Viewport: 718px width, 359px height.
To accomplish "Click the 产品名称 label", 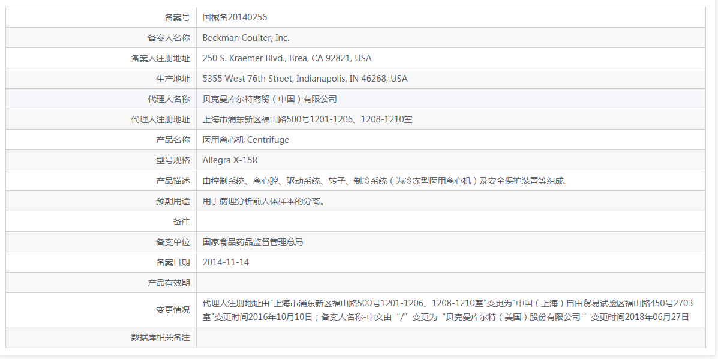I will (x=173, y=140).
